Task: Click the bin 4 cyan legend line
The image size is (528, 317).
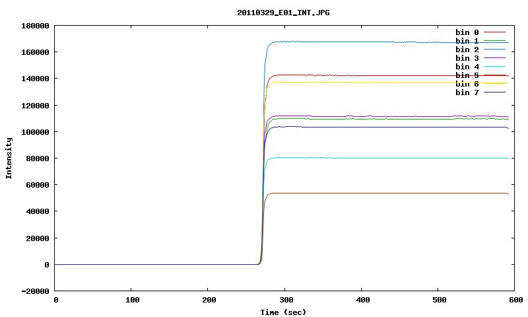Action: pyautogui.click(x=494, y=67)
